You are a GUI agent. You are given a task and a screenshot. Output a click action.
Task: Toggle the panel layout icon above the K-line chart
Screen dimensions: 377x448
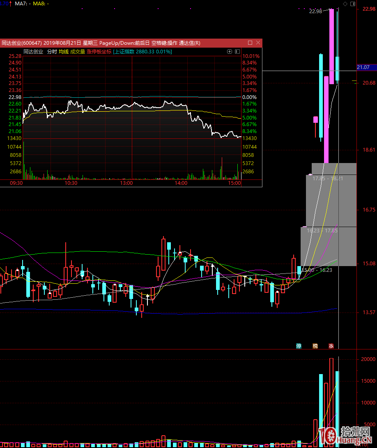coord(353,4)
